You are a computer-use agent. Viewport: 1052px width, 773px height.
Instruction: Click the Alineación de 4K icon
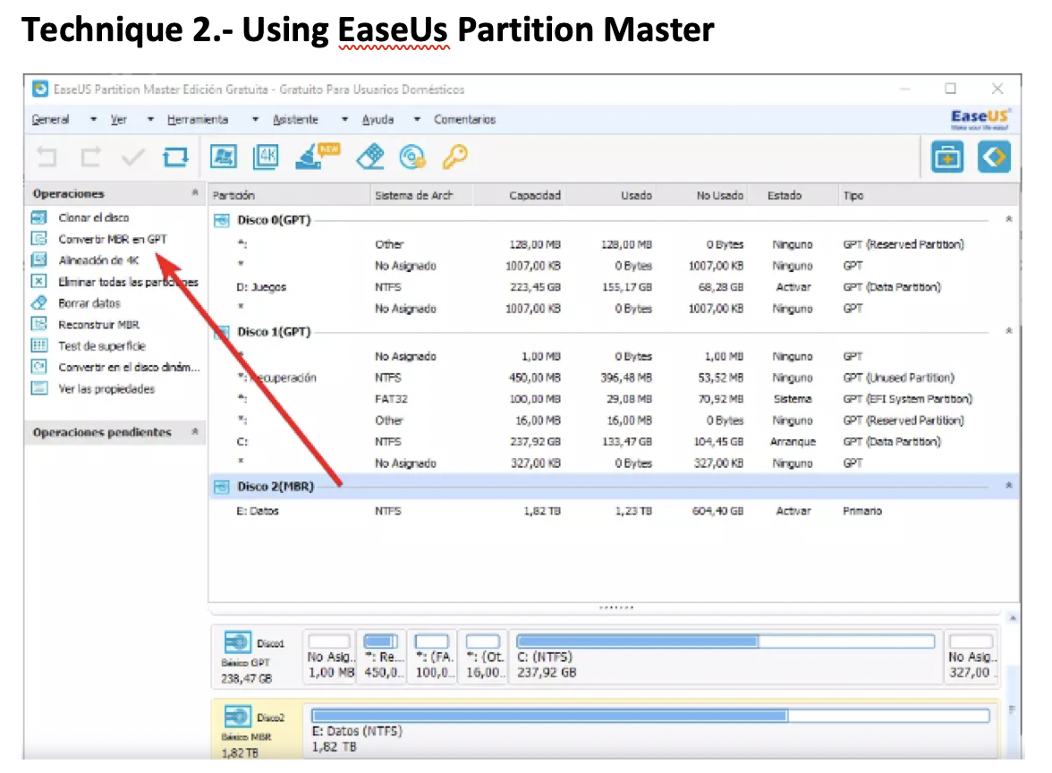point(39,260)
